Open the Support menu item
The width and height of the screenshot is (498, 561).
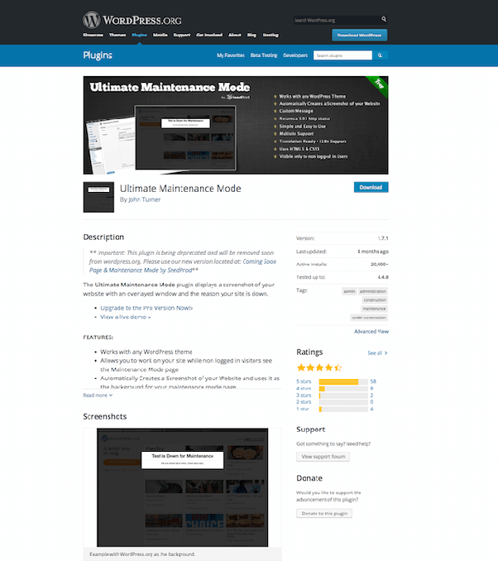coord(182,35)
